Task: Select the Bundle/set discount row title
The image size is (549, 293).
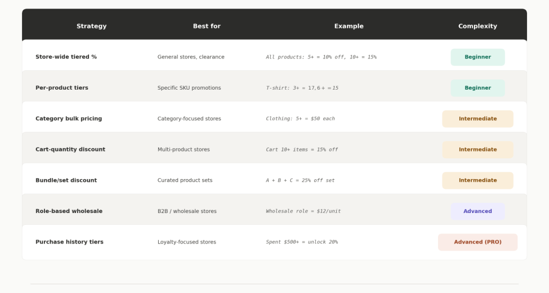Action: [x=66, y=180]
